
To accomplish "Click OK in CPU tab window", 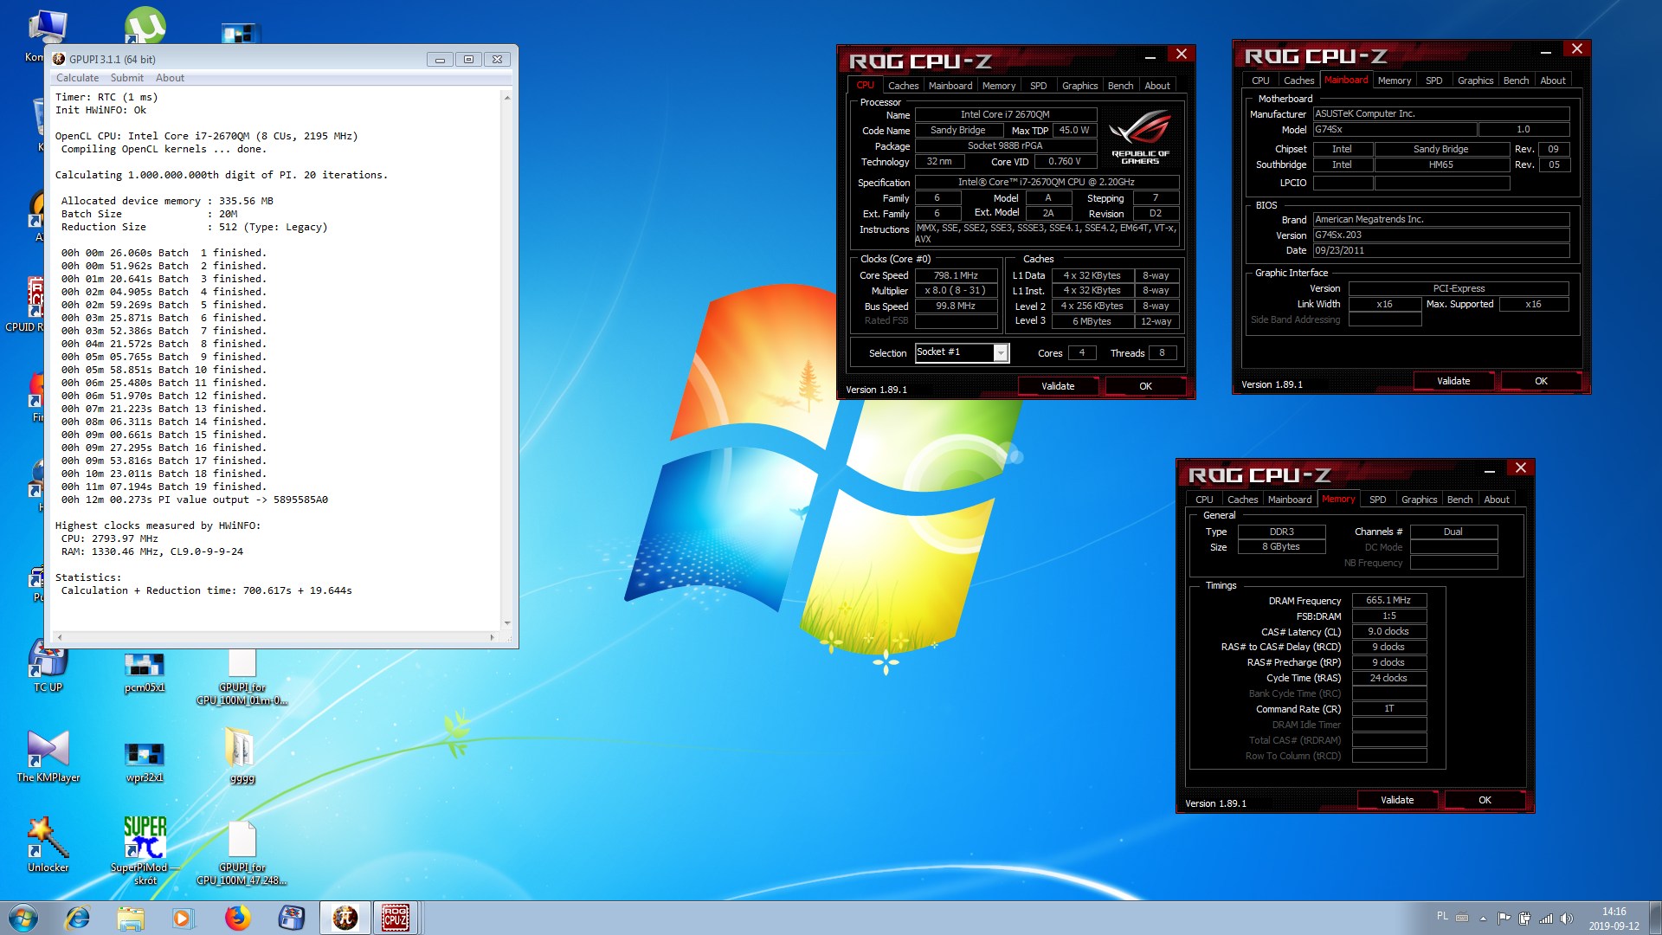I will pos(1145,386).
